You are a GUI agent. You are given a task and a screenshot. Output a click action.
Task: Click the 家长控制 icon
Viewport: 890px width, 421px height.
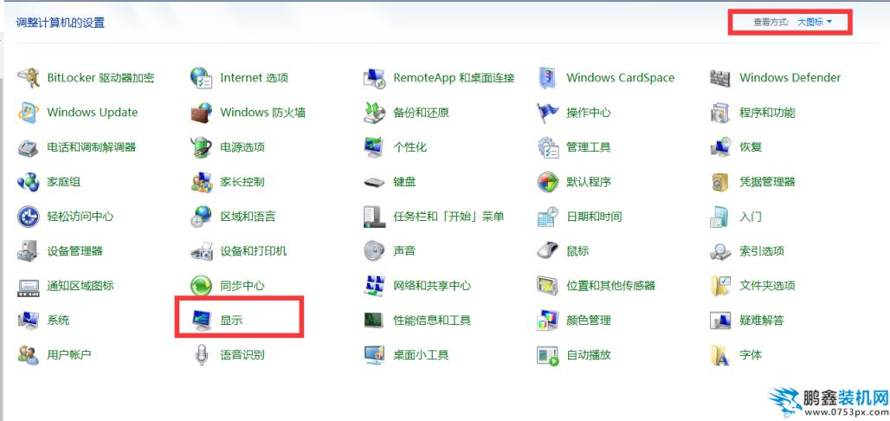201,182
